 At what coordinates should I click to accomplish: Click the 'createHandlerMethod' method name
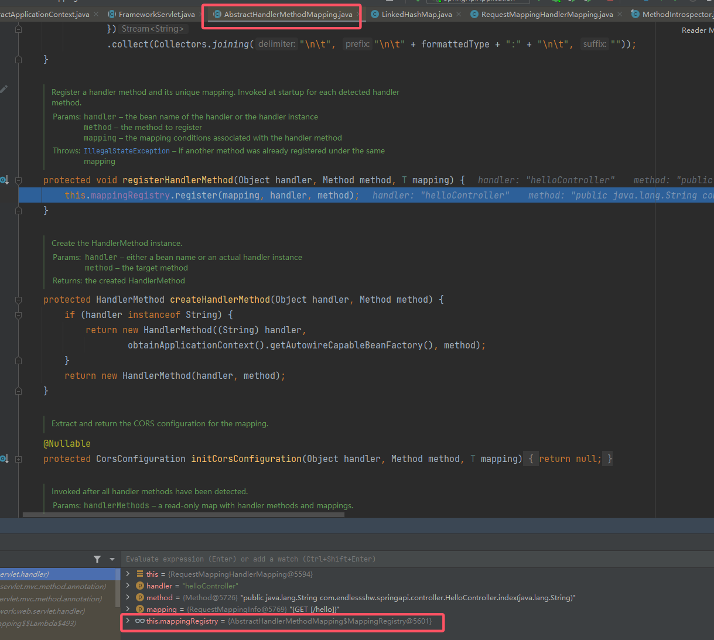pyautogui.click(x=220, y=299)
